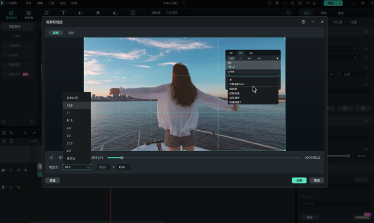This screenshot has height=223, width=374.
Task: Toggle audio track mute speaker icon
Action: coord(18,188)
